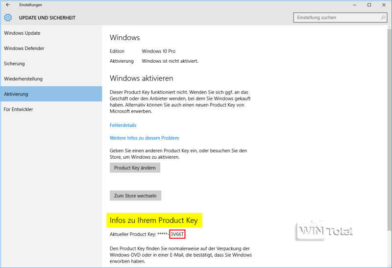Open Windows Defender section

pyautogui.click(x=51, y=48)
